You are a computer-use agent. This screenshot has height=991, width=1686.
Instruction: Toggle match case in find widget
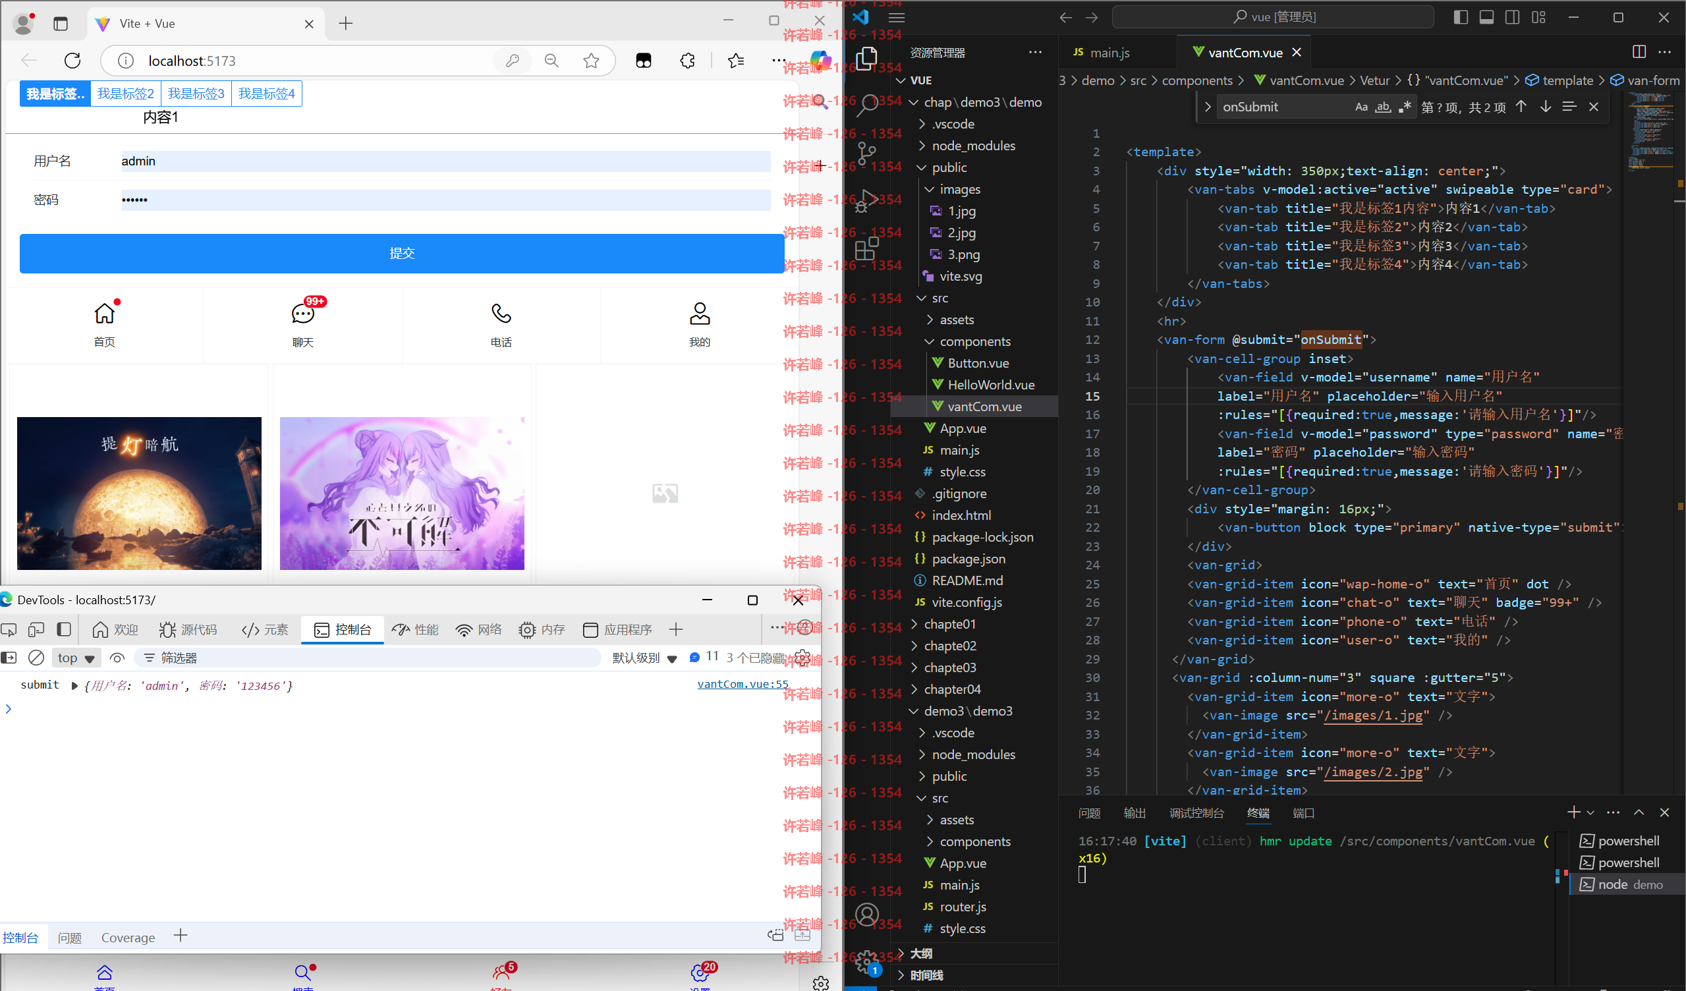(x=1361, y=107)
